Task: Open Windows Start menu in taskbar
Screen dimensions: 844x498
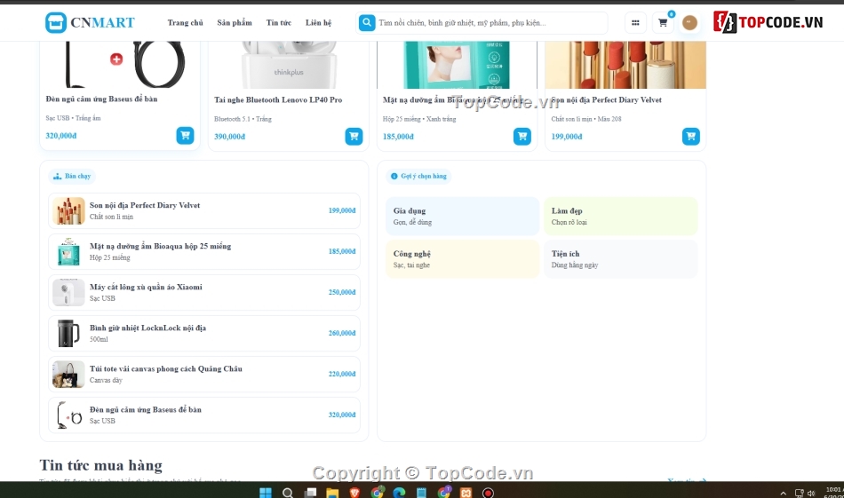Action: tap(266, 493)
